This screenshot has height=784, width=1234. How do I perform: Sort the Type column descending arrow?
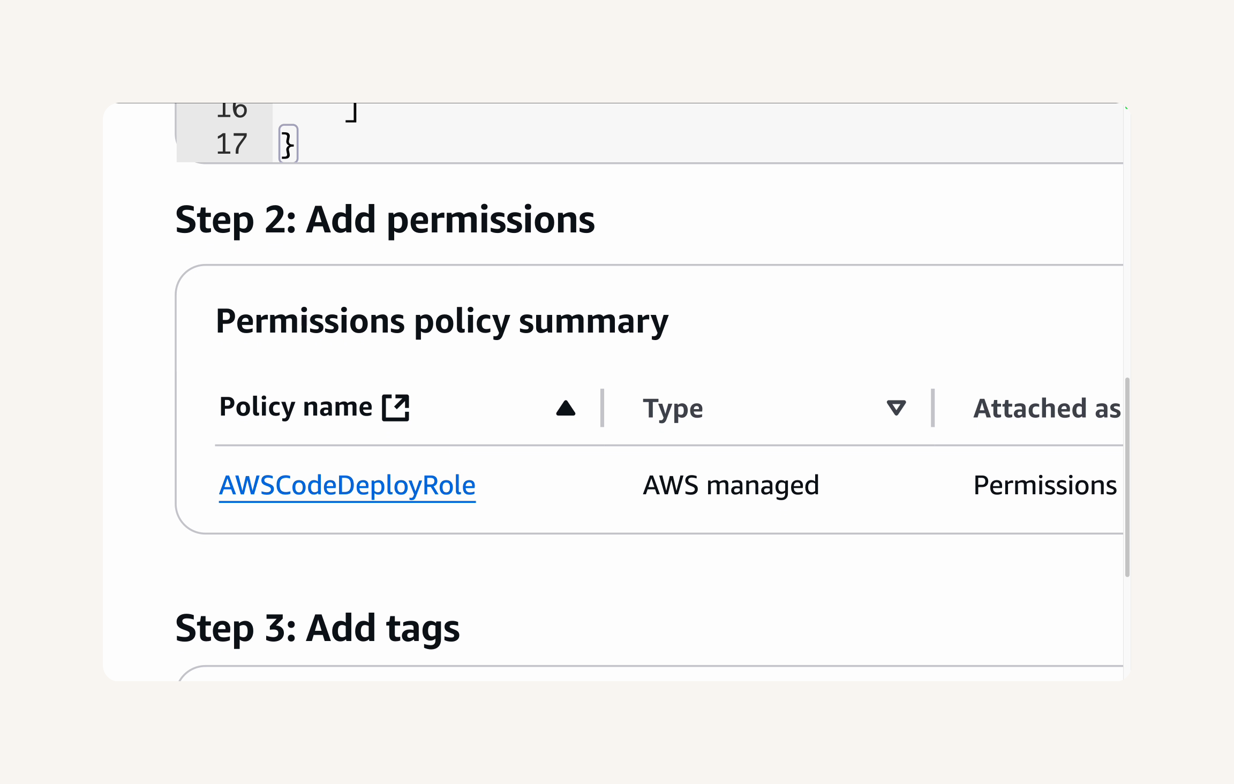[x=896, y=408]
